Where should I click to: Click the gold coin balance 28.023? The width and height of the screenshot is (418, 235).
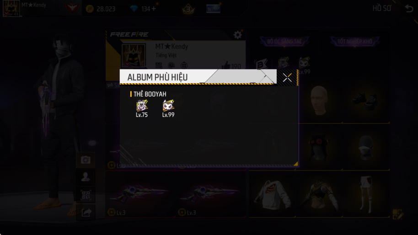(101, 9)
